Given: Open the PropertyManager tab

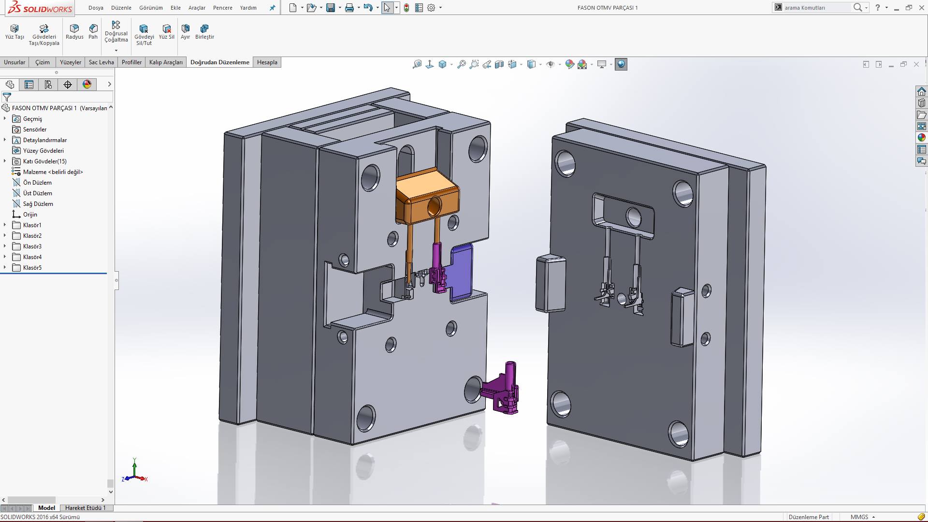Looking at the screenshot, I should [29, 85].
